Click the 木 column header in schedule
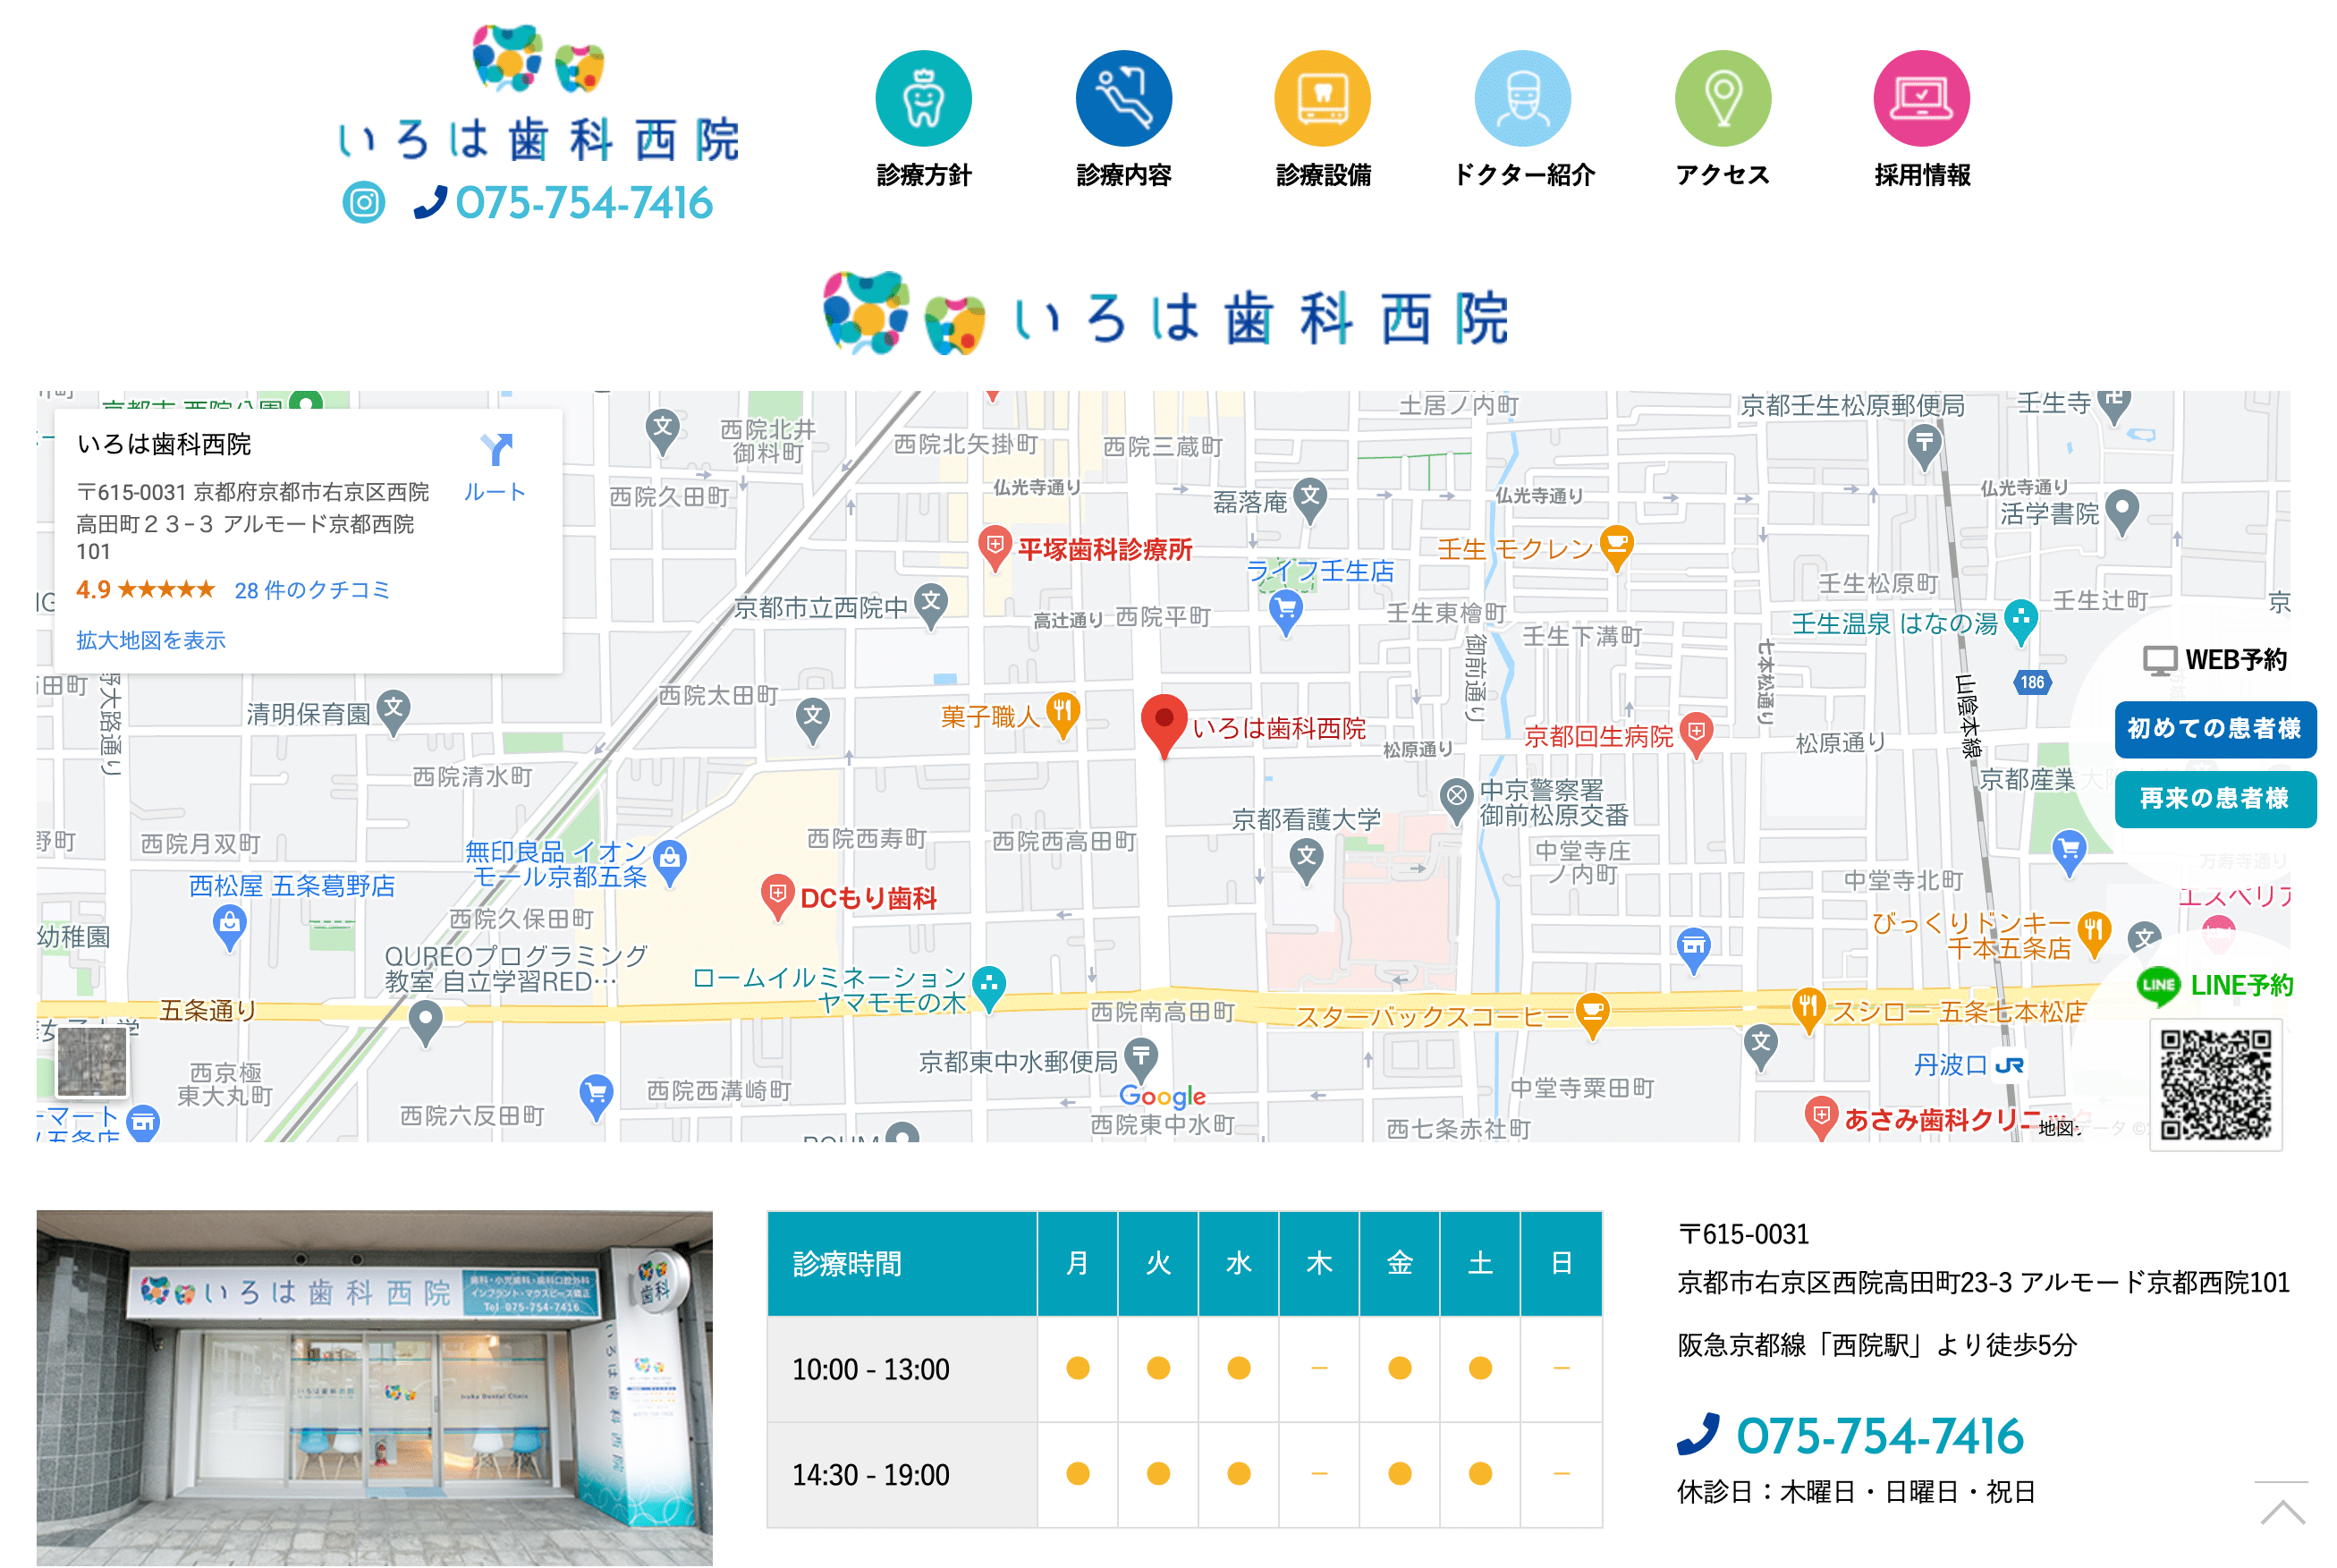This screenshot has height=1568, width=2337. coord(1318,1264)
